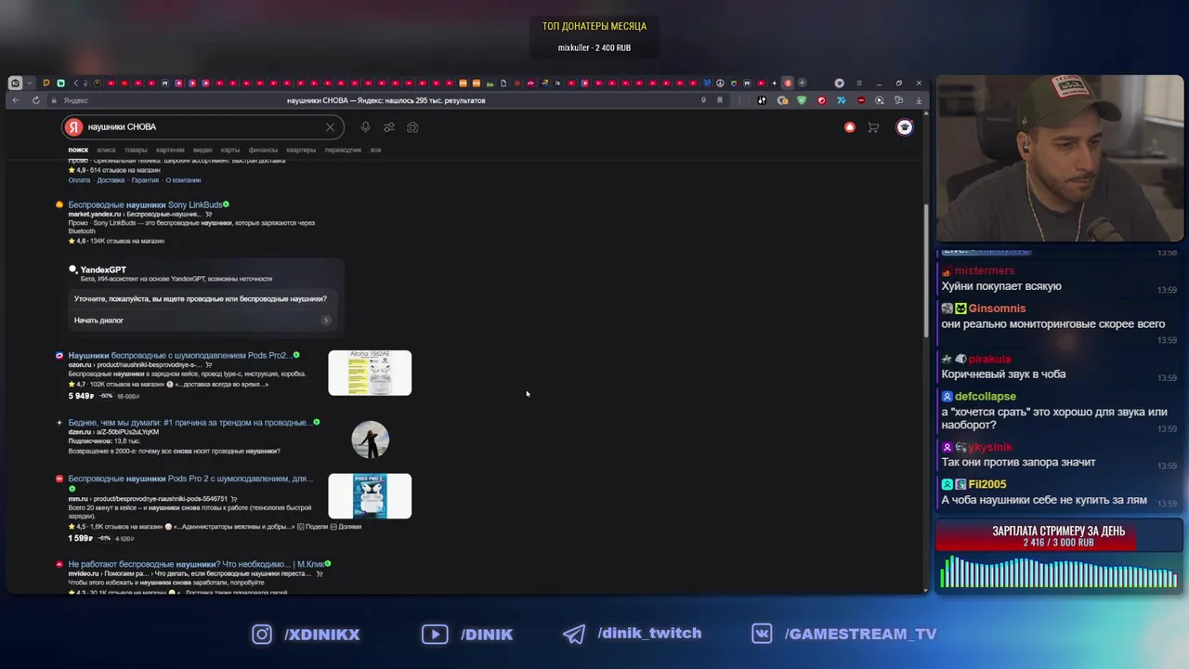This screenshot has height=669, width=1189.
Task: Expand the tab list dropdown arrow
Action: tap(30, 83)
